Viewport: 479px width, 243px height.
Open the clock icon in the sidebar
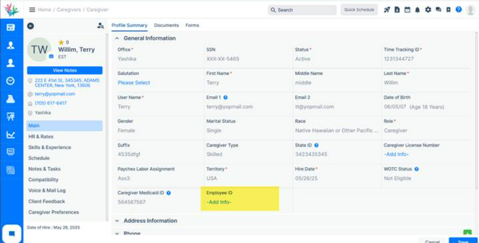(x=11, y=81)
